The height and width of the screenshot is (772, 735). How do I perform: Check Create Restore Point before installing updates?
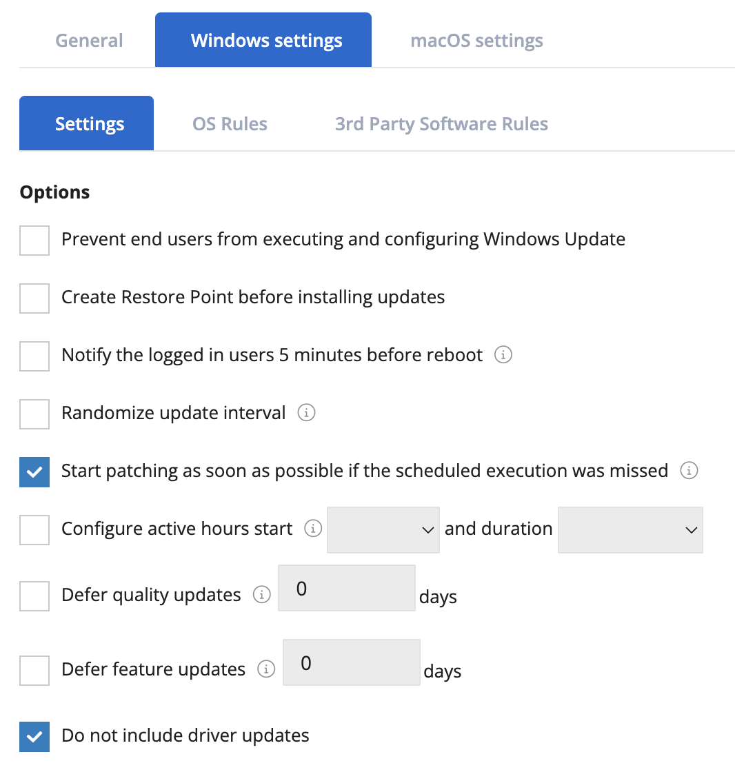click(34, 298)
